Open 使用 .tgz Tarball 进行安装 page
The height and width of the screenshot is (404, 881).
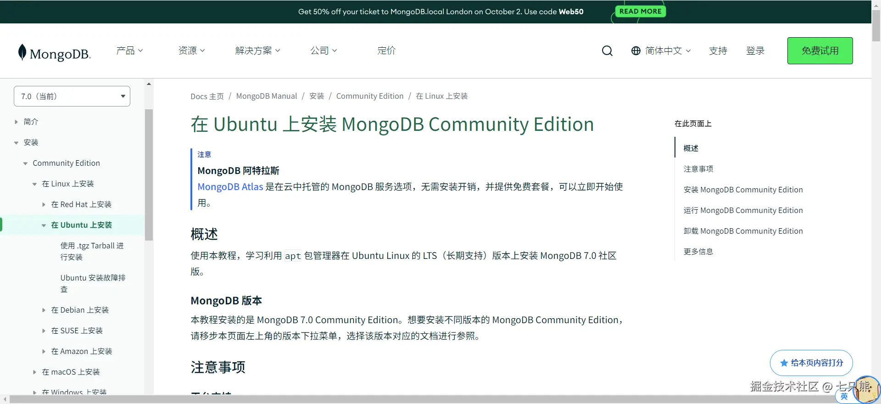(x=92, y=251)
